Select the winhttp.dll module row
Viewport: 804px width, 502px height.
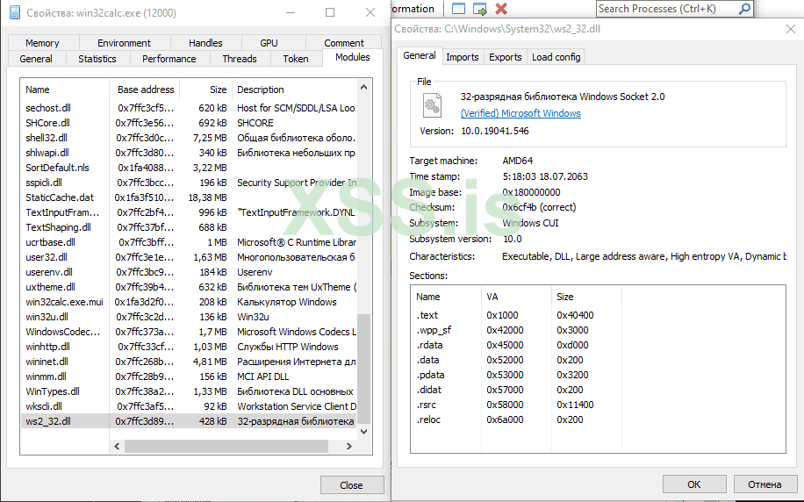pyautogui.click(x=190, y=346)
